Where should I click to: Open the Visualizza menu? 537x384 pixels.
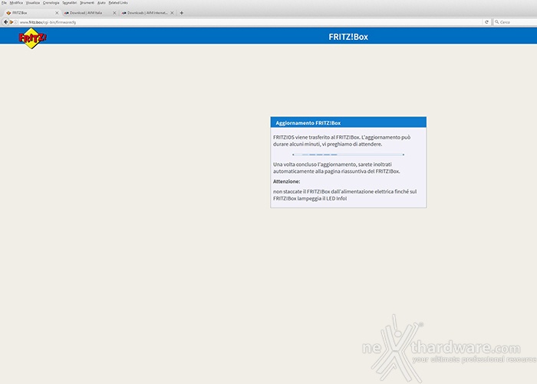pos(33,3)
